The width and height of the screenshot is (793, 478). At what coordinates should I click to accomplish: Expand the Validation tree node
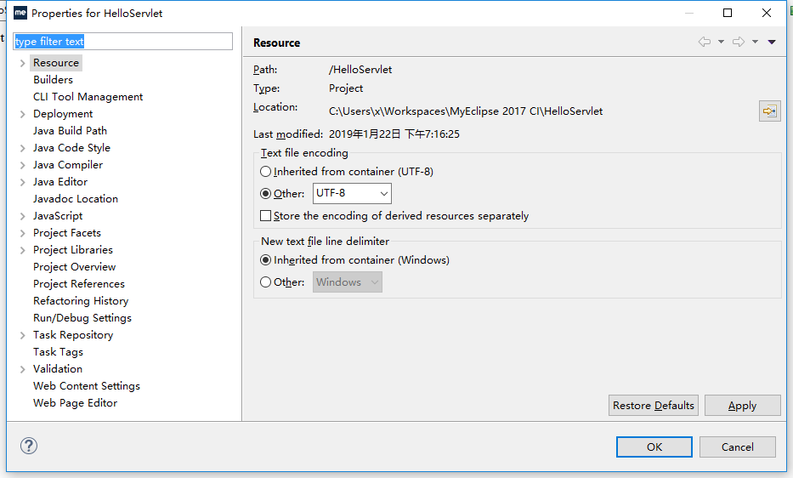coord(22,370)
